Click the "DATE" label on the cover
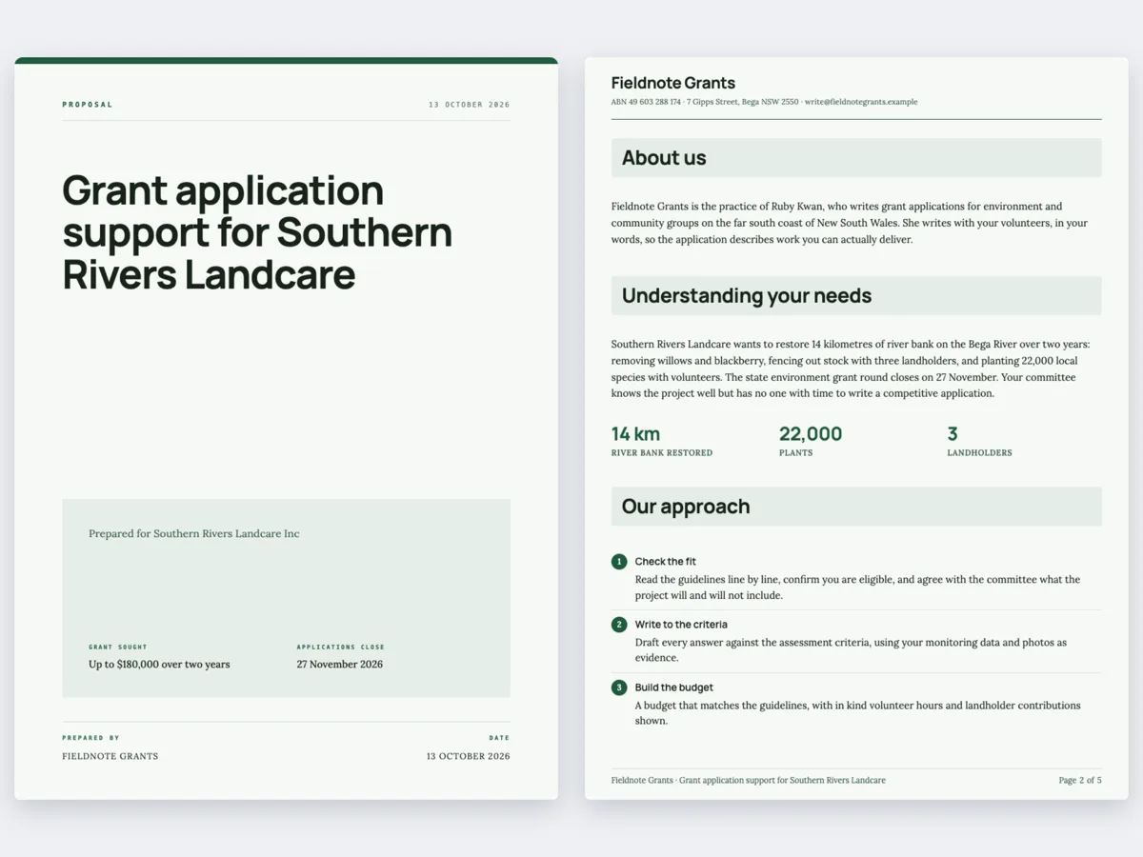Screen dimensions: 1143x857 tap(499, 738)
